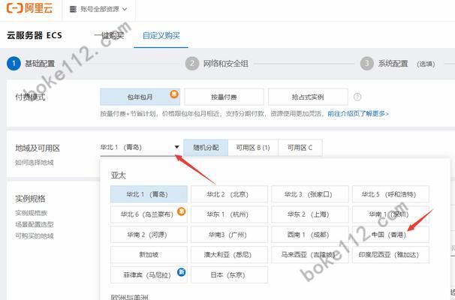Screen dimensions: 455x300
Task: Open the 实例规格族 link
Action: click(x=31, y=213)
